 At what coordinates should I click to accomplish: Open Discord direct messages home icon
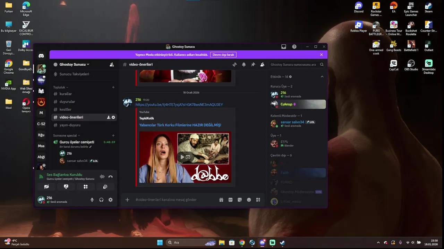(x=41, y=56)
